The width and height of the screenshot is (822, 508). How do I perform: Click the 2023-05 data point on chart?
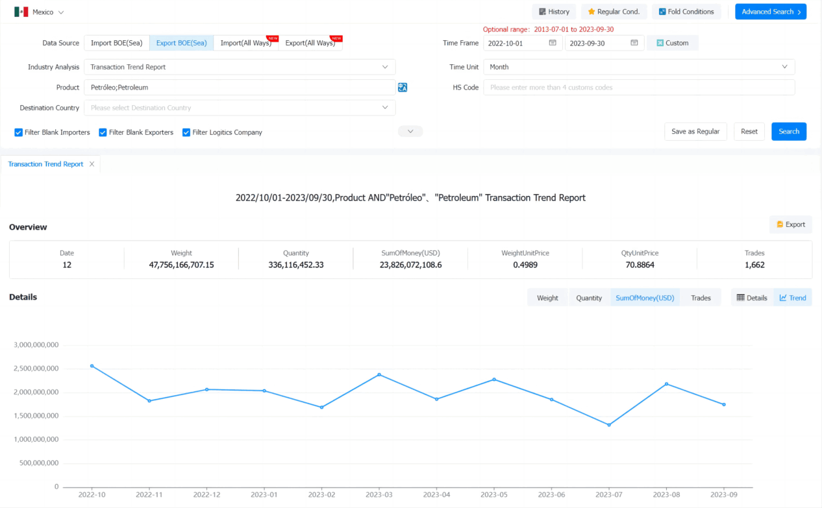point(494,379)
